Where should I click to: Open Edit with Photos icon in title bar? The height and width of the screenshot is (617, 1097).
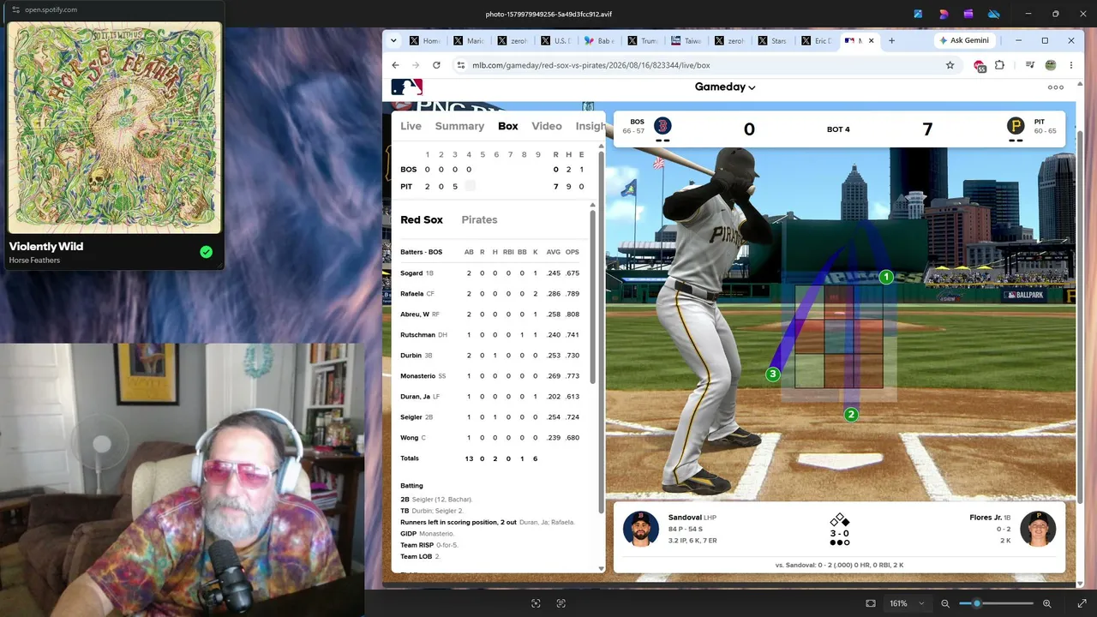tap(918, 14)
